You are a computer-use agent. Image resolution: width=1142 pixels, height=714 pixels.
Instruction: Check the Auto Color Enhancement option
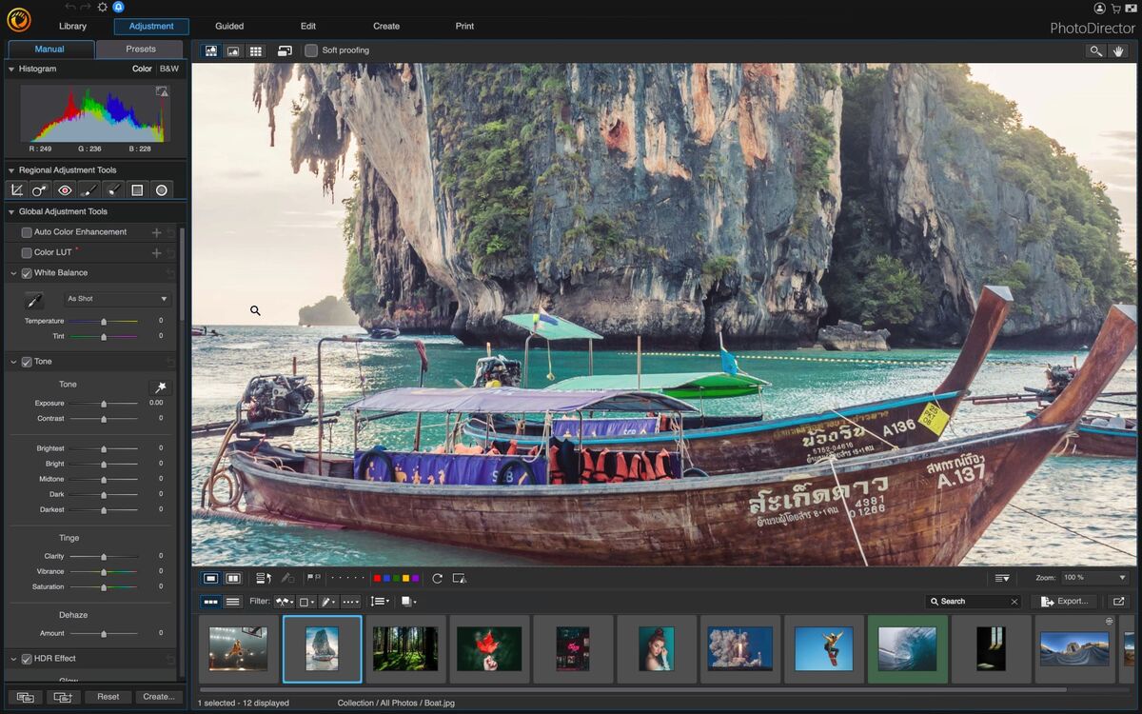point(27,231)
